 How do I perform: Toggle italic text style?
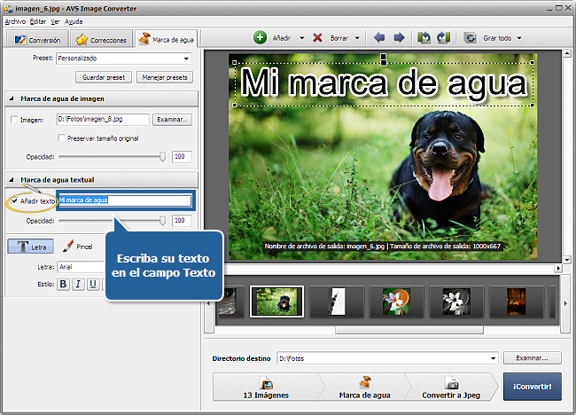pyautogui.click(x=78, y=285)
